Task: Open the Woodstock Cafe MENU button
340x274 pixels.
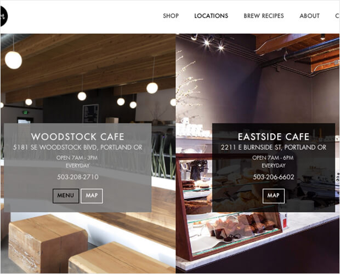Action: (x=66, y=196)
